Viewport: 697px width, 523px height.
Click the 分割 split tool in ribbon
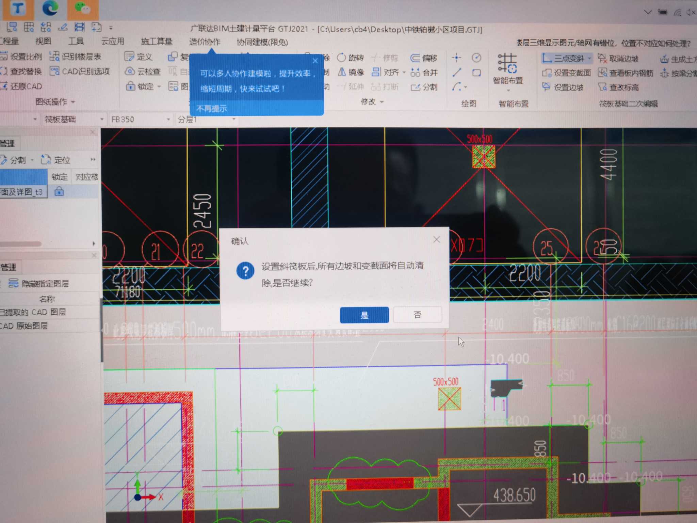pos(424,87)
